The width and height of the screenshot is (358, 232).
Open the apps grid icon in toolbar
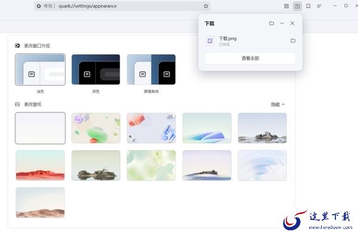286,6
